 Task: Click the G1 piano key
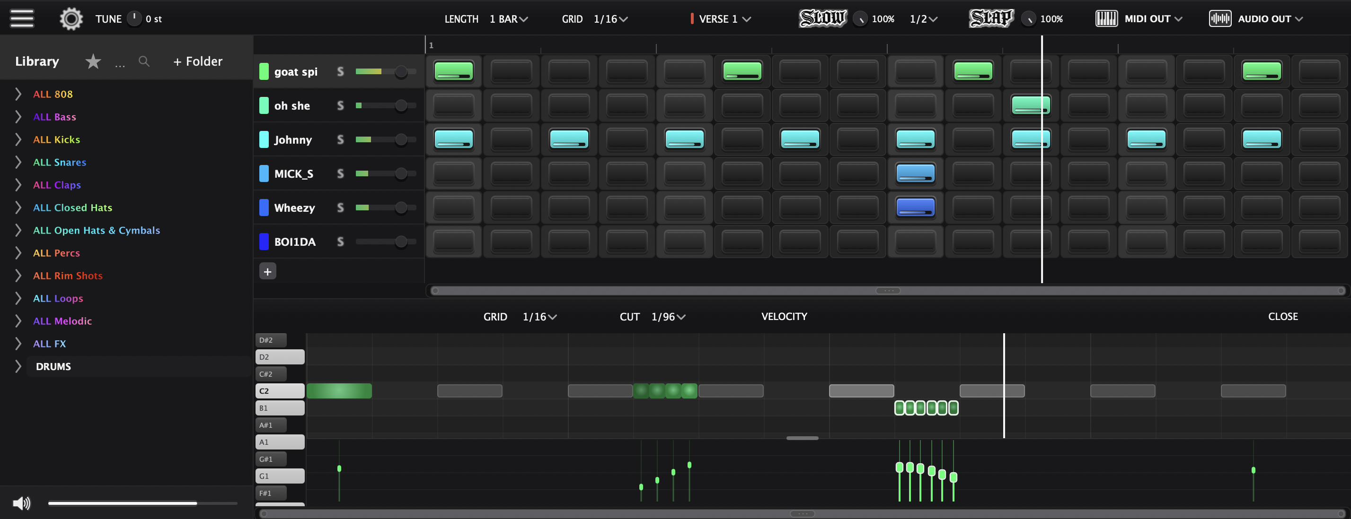280,476
